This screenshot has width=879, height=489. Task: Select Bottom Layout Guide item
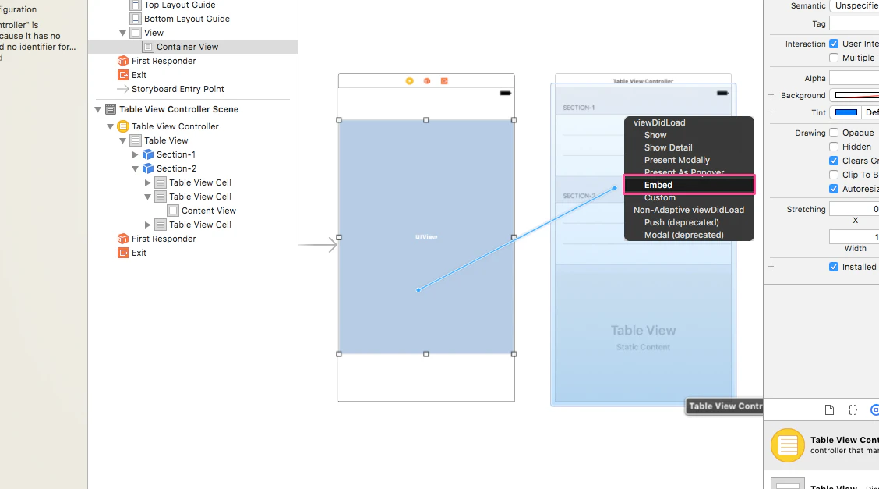[187, 19]
